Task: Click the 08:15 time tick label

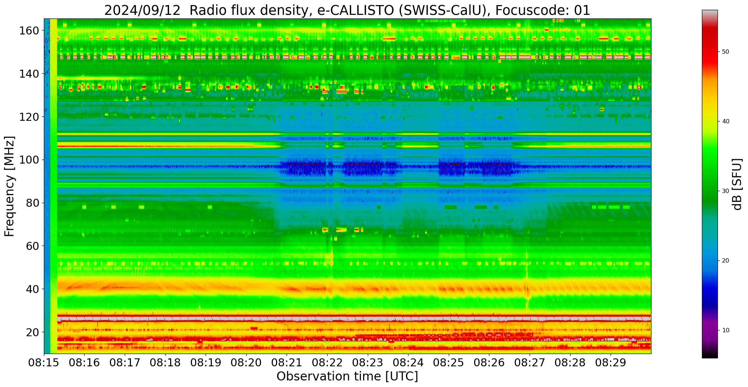Action: [44, 362]
